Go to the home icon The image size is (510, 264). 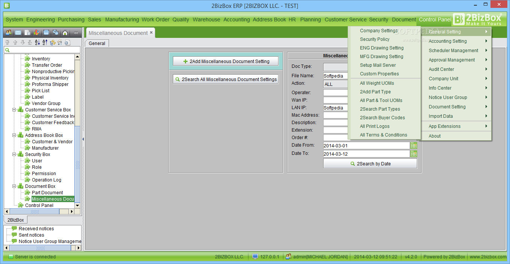click(65, 33)
